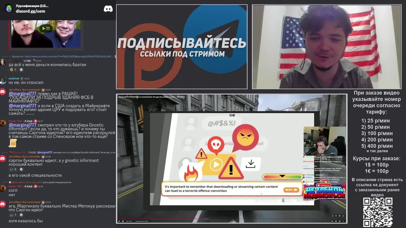Click the red badge icon next to Shady-705 at 00:48

(x=36, y=187)
